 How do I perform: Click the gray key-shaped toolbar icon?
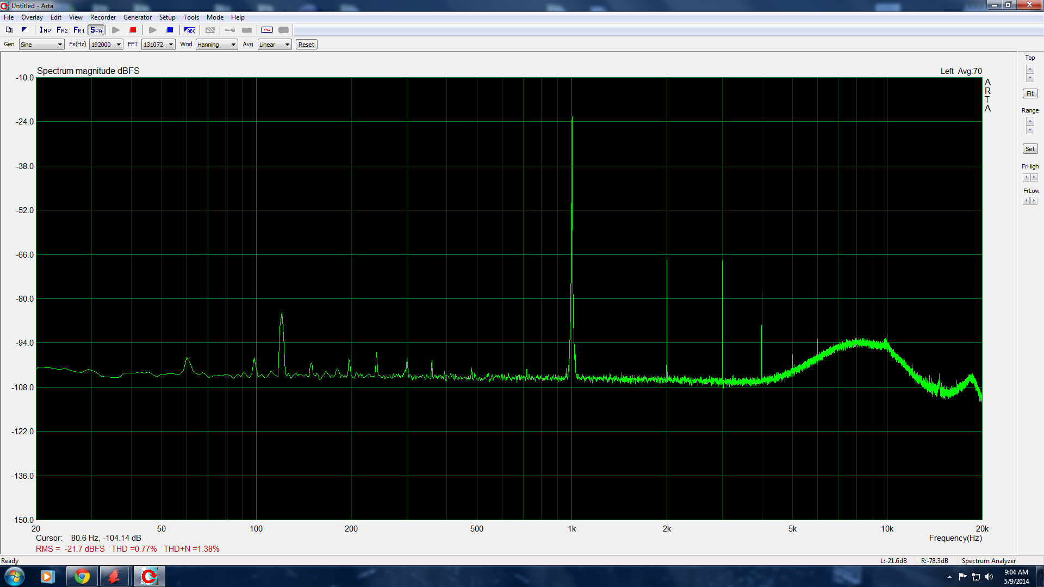click(x=230, y=30)
